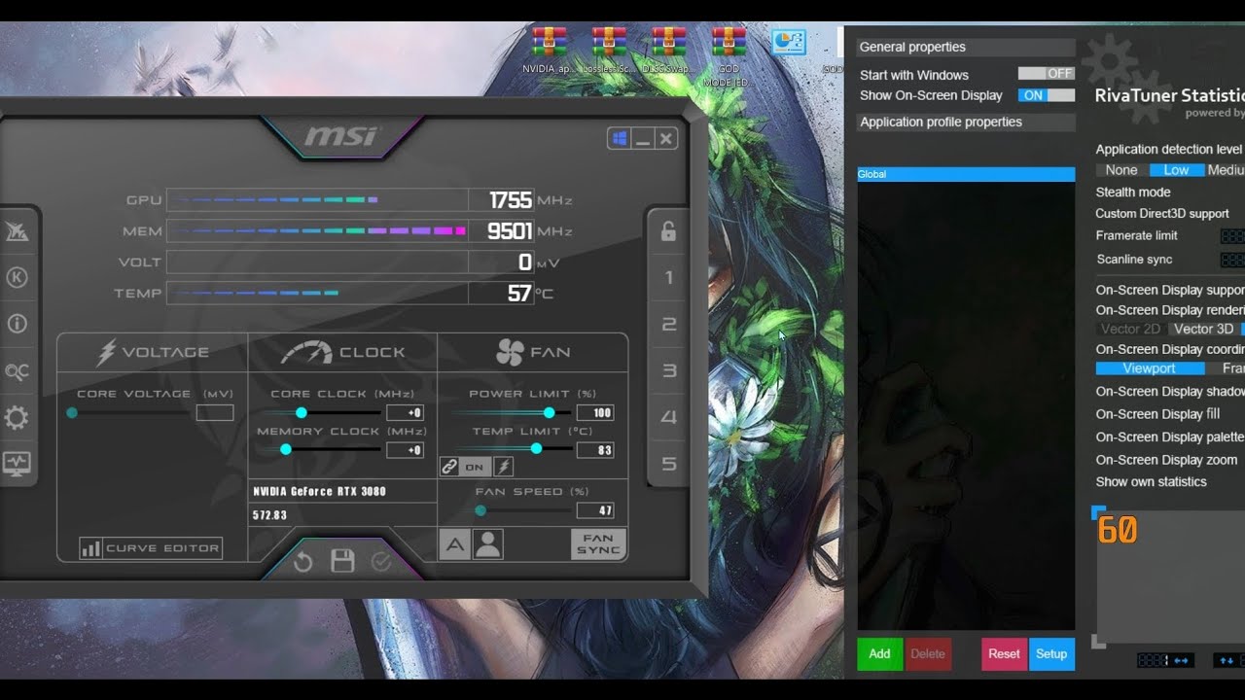Click the bar chart icon of Curve Editor
The image size is (1245, 700).
pos(90,548)
